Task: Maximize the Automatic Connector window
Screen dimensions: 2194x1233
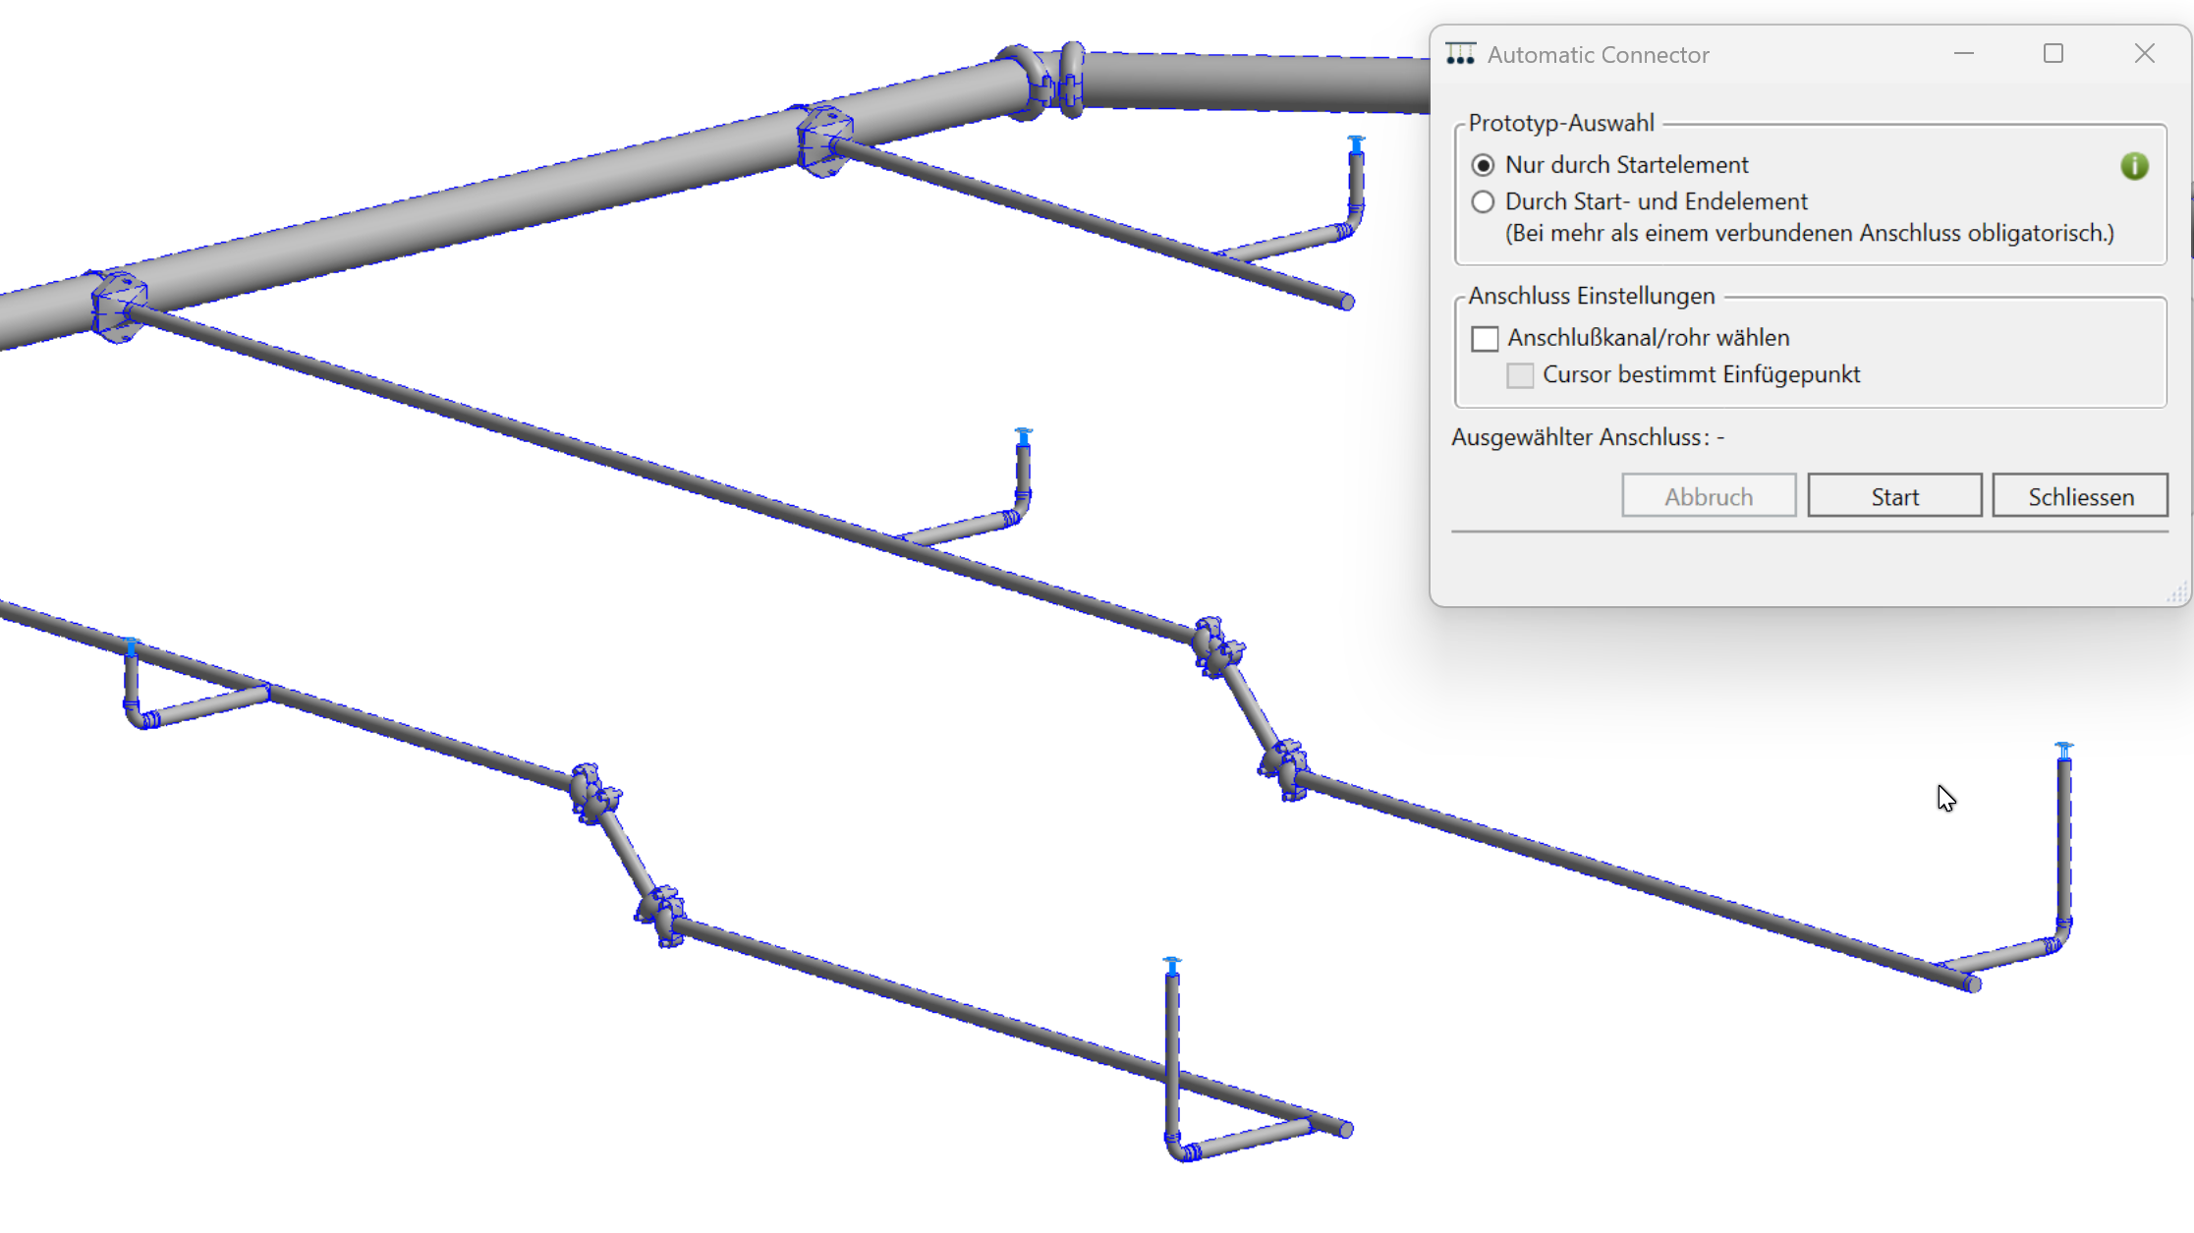Action: (x=2053, y=54)
